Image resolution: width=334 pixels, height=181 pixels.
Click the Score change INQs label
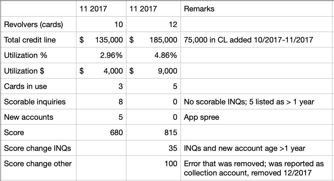point(38,148)
